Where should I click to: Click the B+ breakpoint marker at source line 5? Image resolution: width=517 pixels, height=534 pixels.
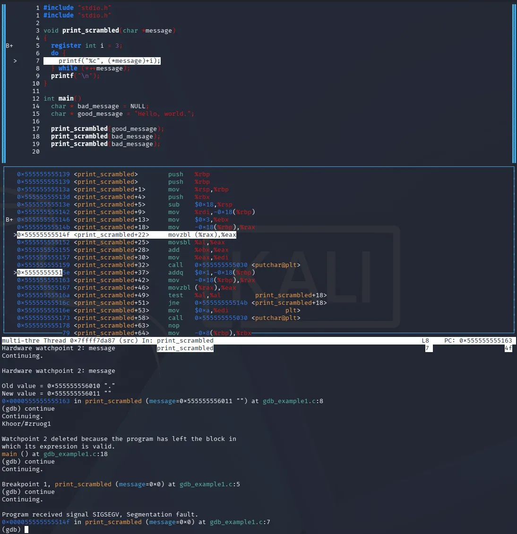tap(9, 46)
